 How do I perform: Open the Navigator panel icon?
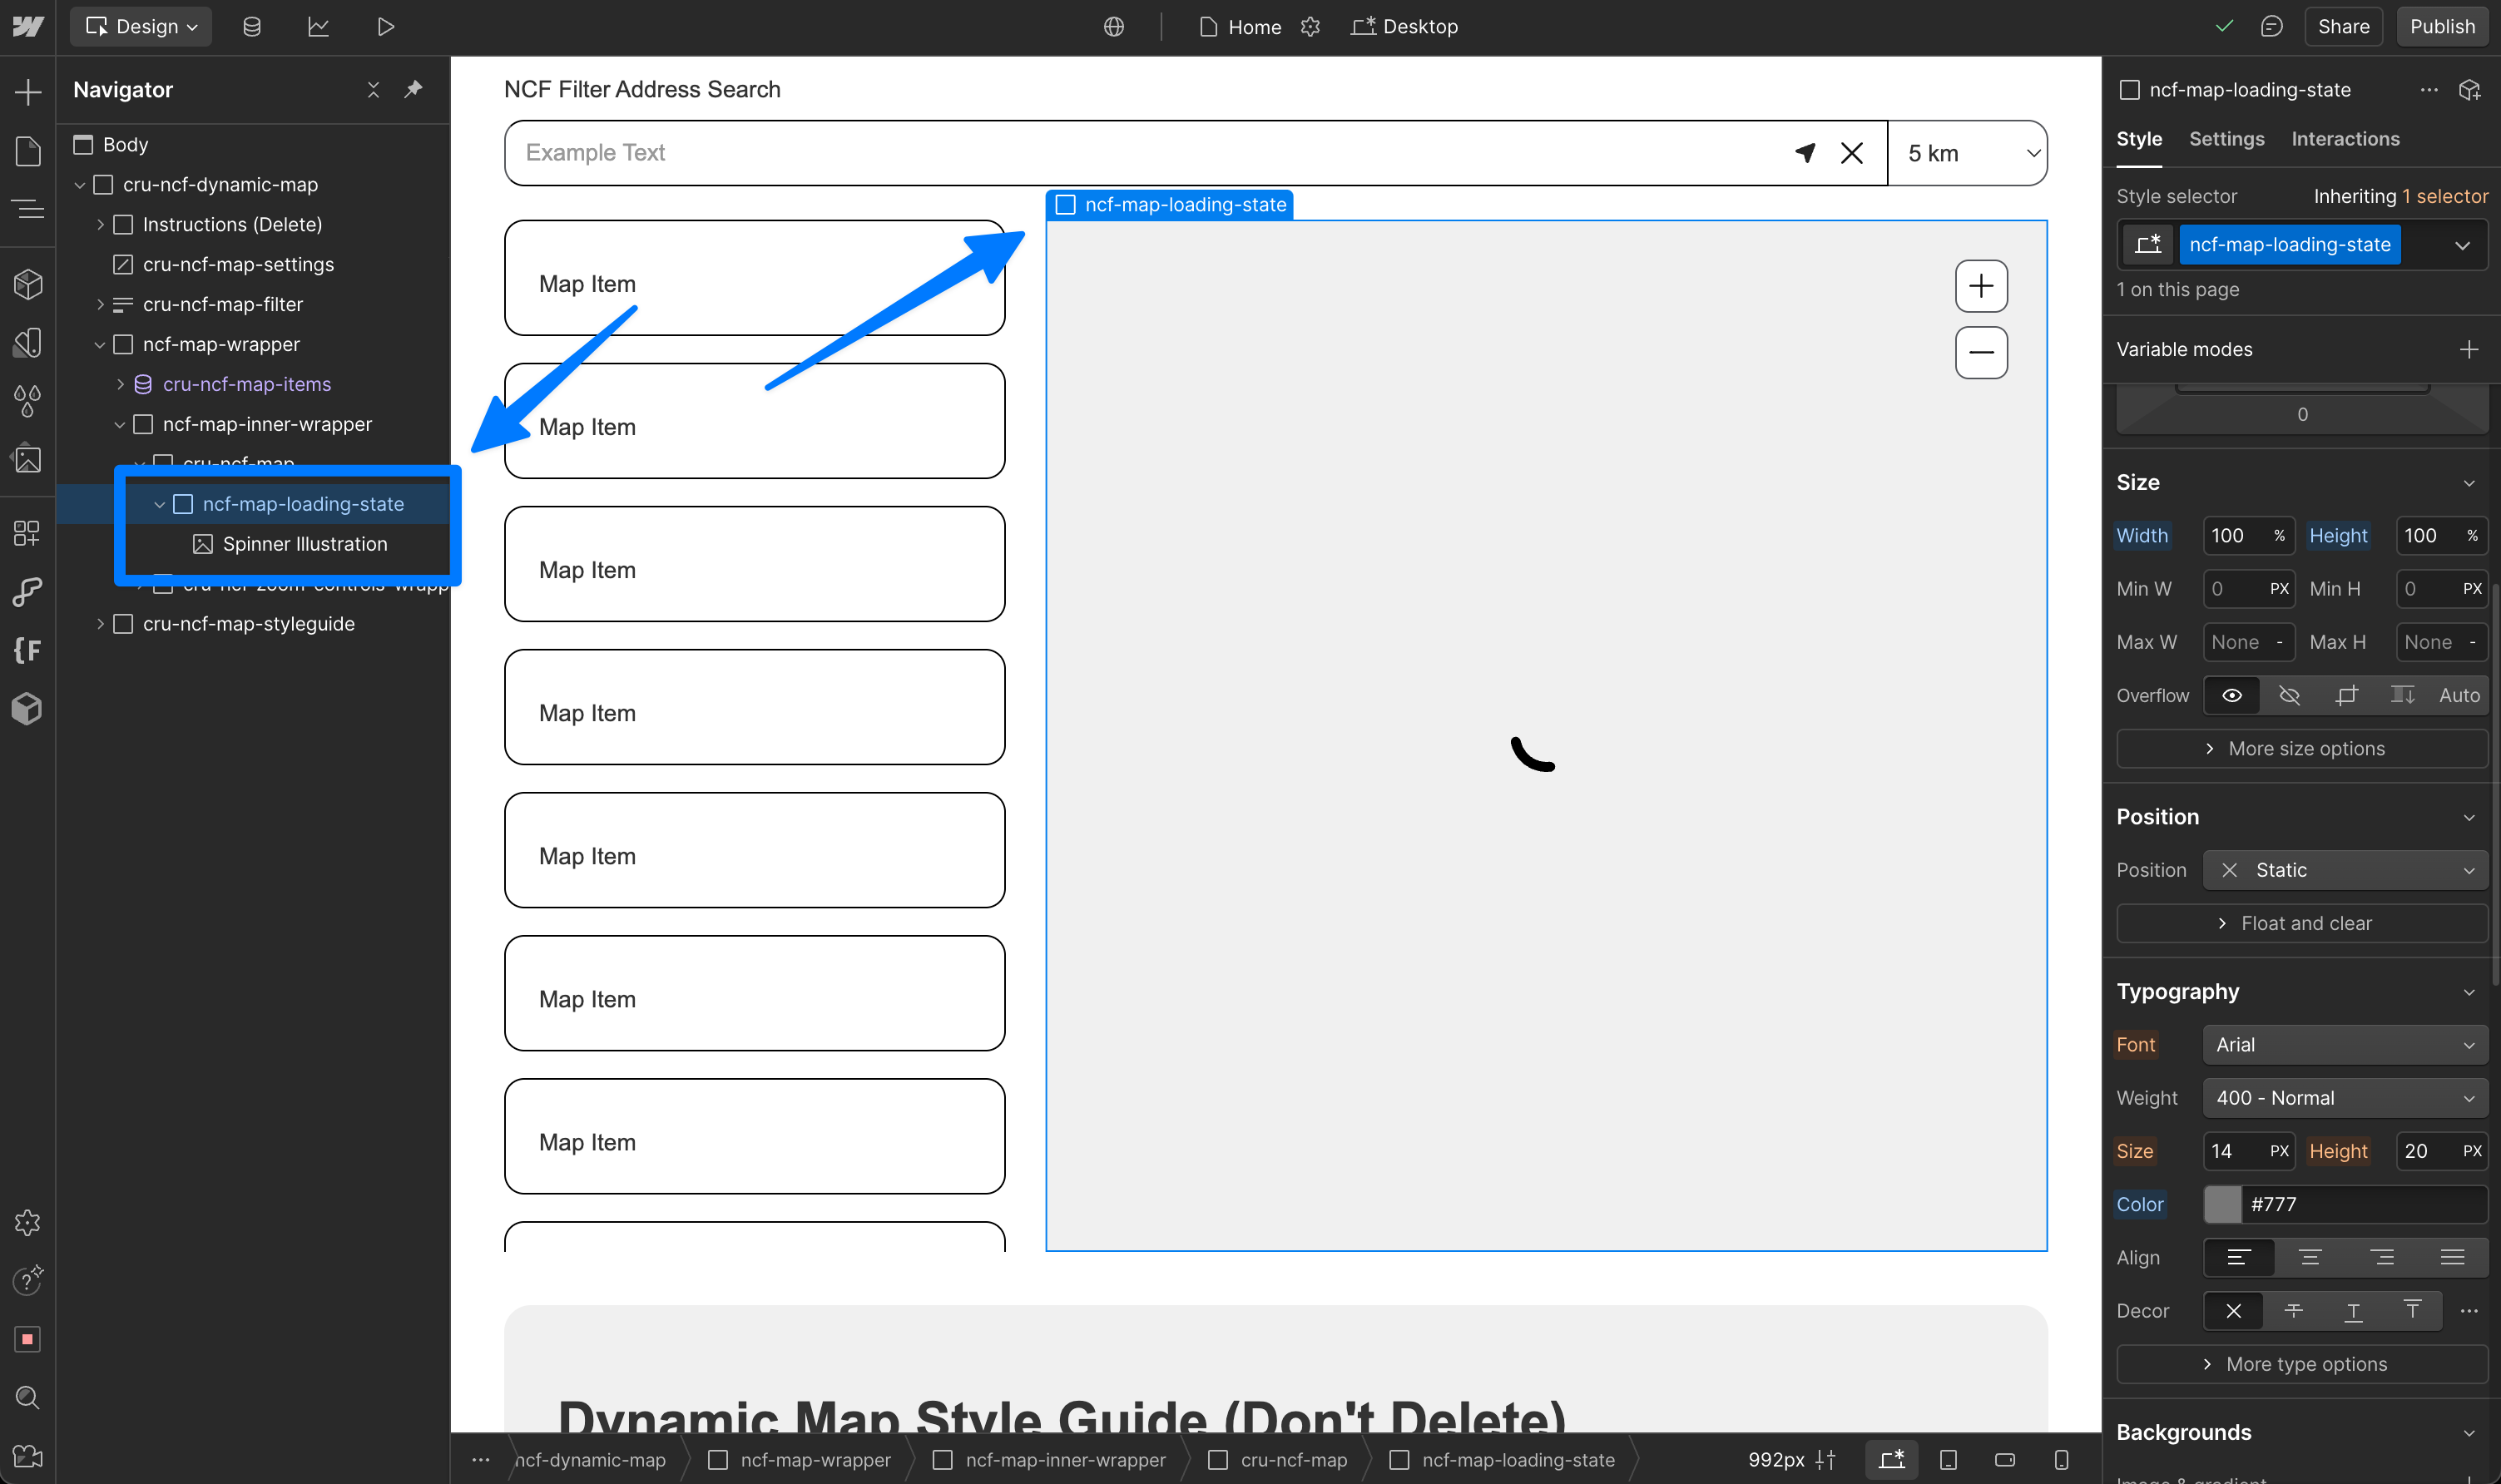pyautogui.click(x=28, y=209)
